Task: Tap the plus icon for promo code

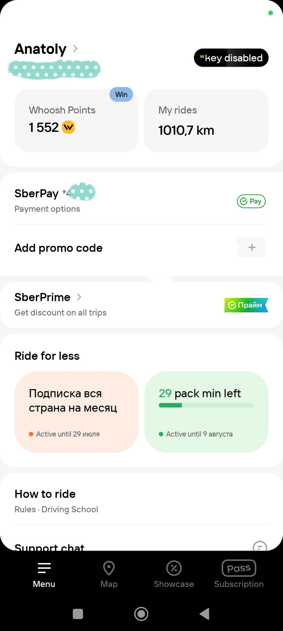Action: pos(251,247)
